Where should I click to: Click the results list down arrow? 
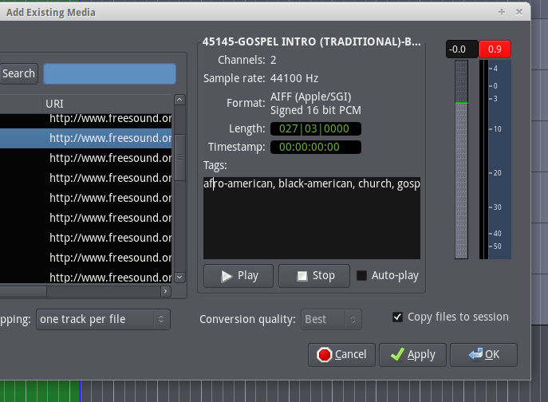coord(179,278)
